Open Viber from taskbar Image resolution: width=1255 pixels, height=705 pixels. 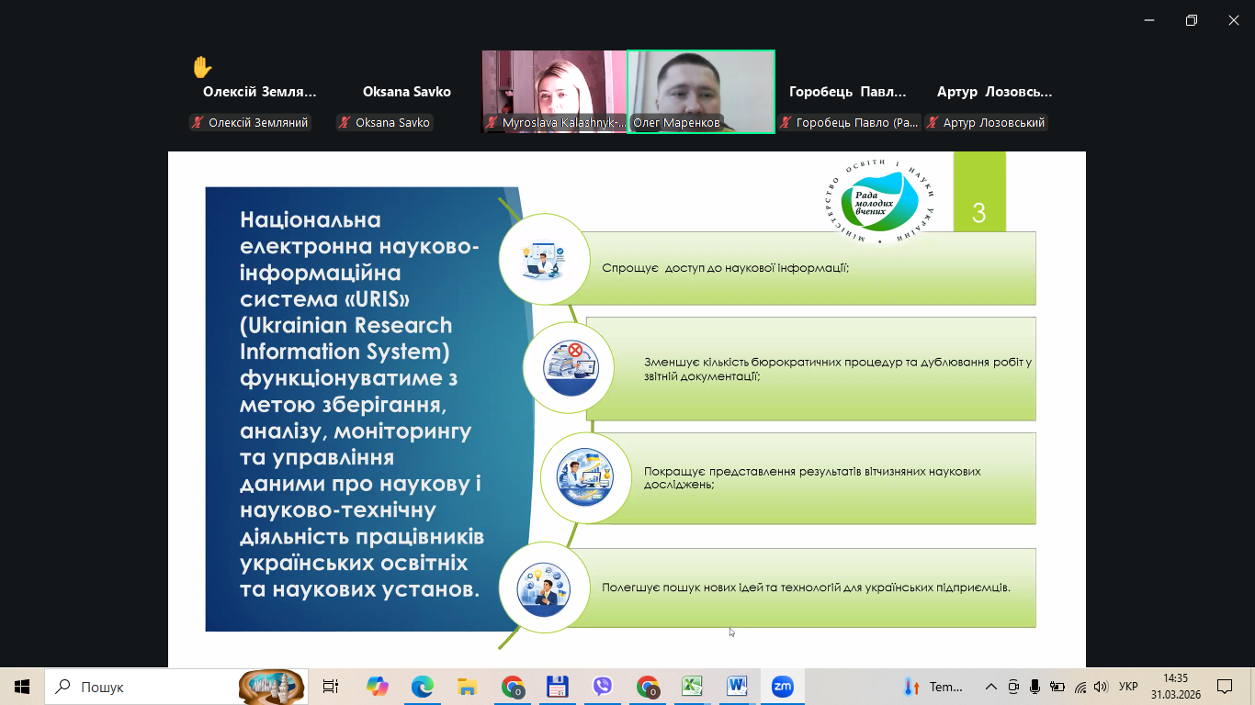point(603,687)
